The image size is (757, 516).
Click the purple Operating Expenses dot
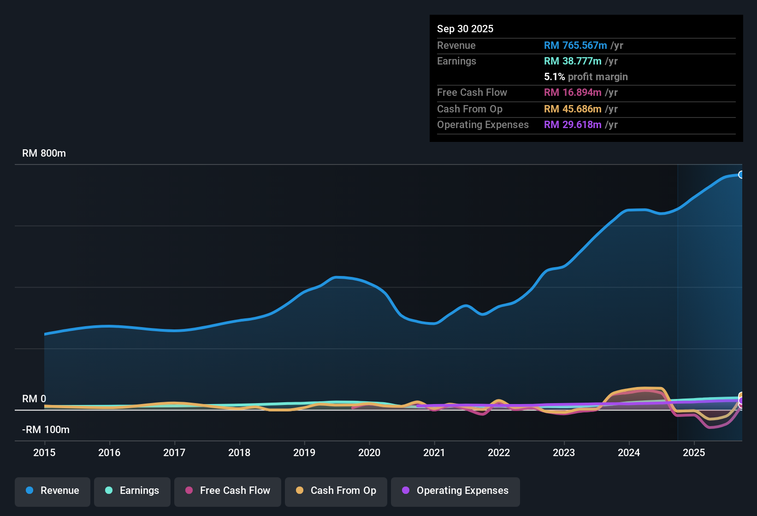click(x=405, y=491)
